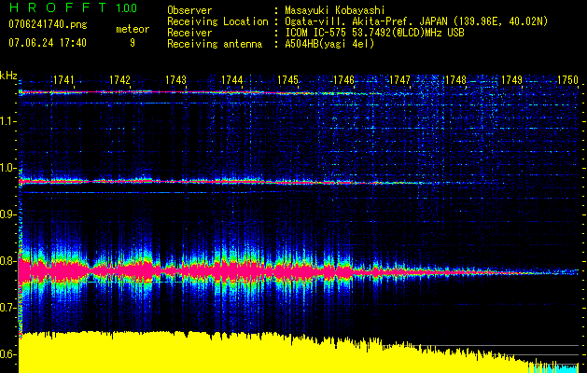
Task: Click the 1.1 kHz axis label
Action: point(8,120)
